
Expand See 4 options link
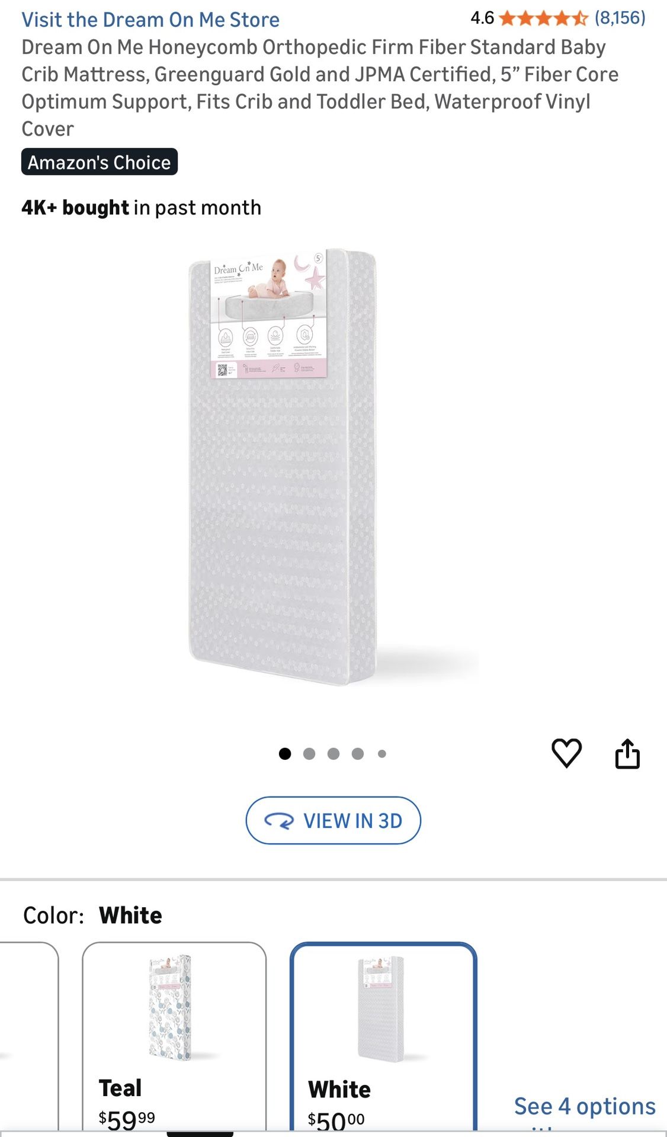pyautogui.click(x=585, y=1106)
